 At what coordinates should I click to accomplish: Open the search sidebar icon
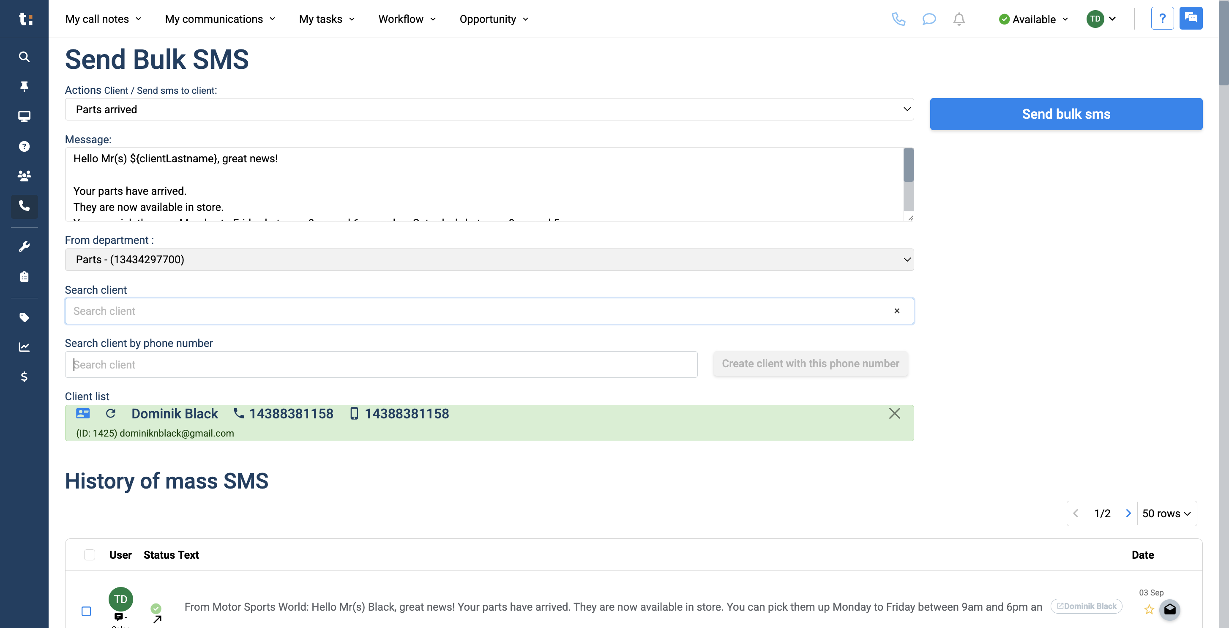tap(24, 57)
